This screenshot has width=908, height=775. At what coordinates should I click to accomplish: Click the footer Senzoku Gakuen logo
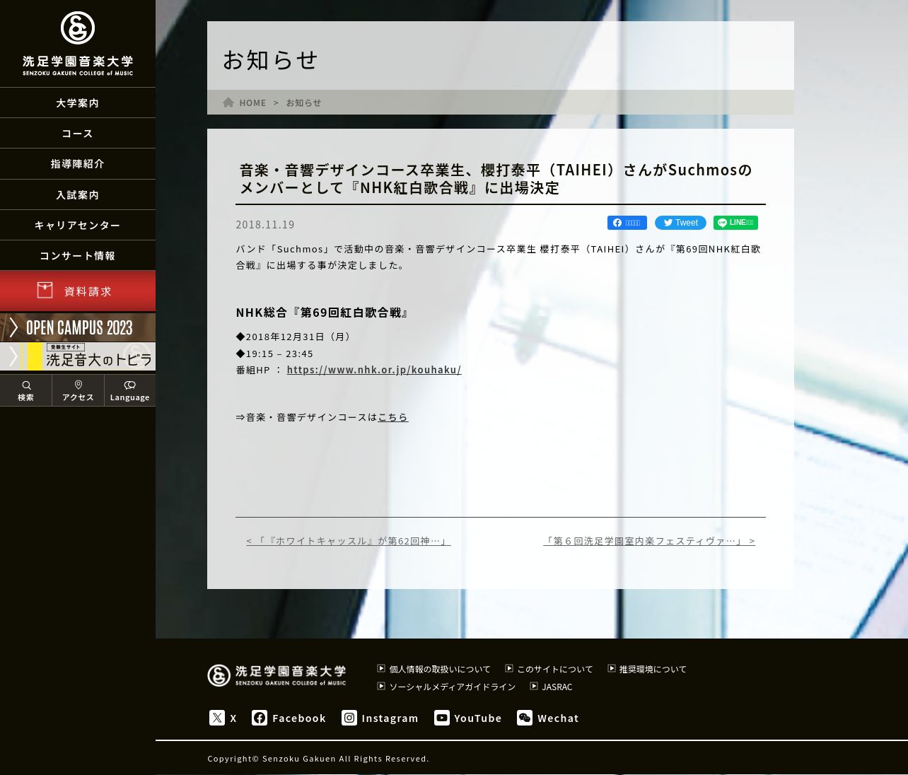click(277, 675)
